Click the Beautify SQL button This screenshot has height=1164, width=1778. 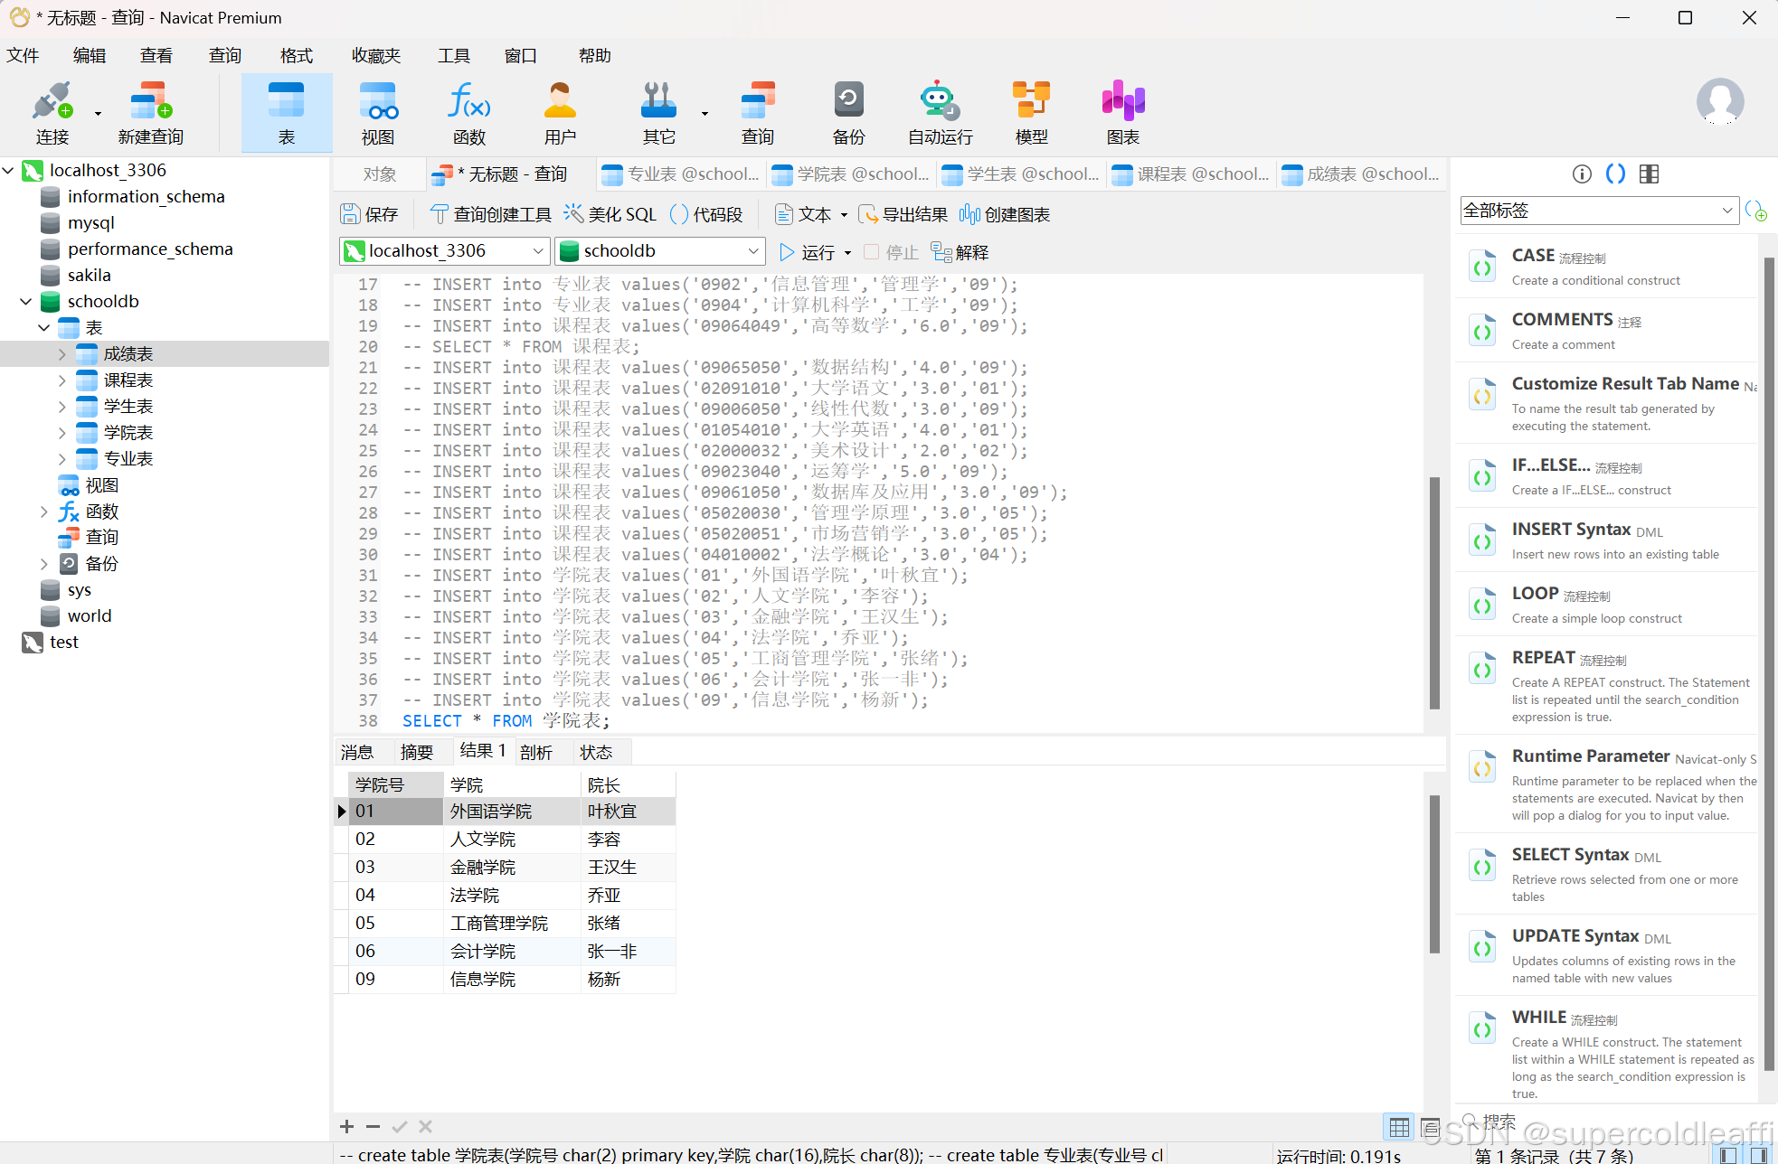tap(610, 214)
